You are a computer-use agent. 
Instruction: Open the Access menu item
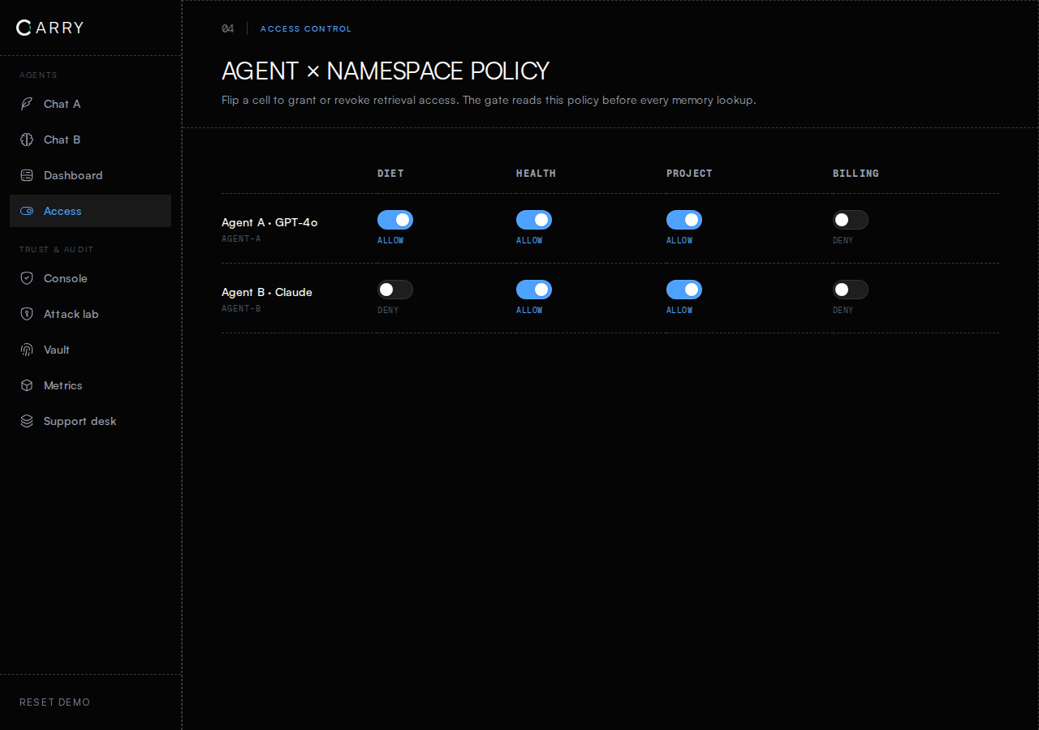(x=90, y=211)
